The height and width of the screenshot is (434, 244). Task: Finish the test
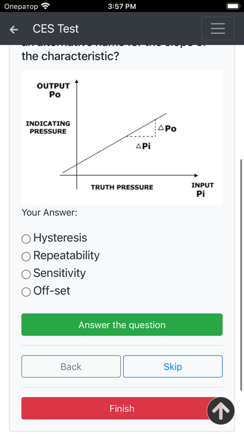coord(122,408)
